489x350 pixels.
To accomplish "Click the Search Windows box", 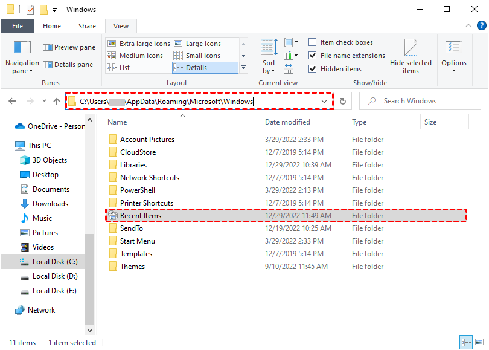I will tap(420, 101).
